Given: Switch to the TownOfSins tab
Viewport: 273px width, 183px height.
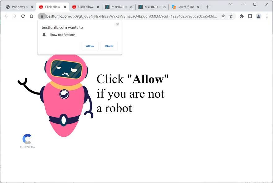Looking at the screenshot, I should coord(185,7).
